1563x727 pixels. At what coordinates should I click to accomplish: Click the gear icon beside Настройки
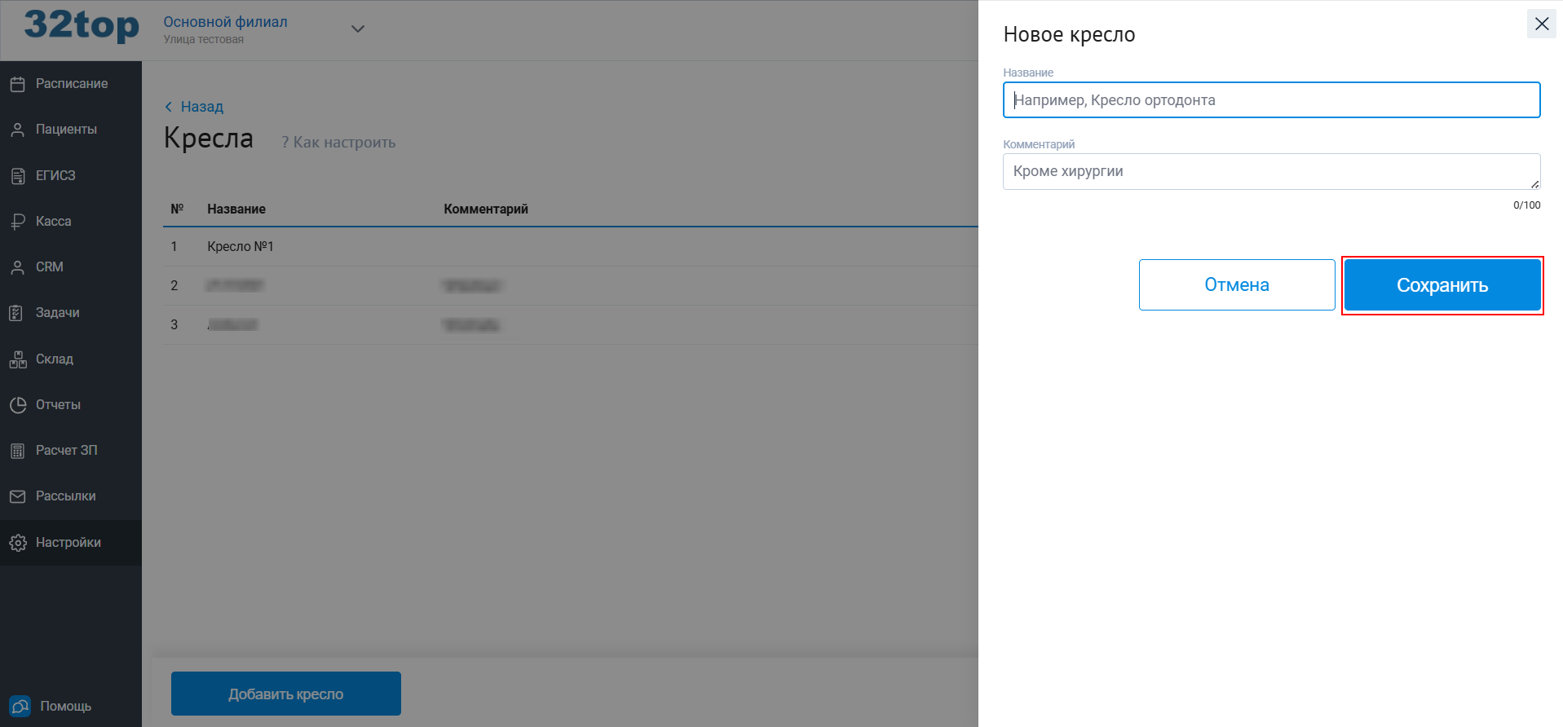(17, 543)
